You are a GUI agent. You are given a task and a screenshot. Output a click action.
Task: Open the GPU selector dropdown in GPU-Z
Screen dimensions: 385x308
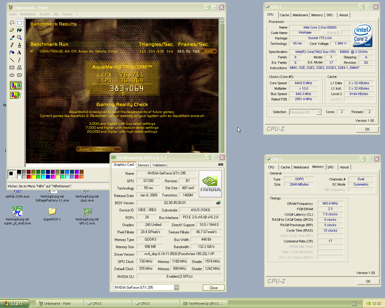pos(177,288)
